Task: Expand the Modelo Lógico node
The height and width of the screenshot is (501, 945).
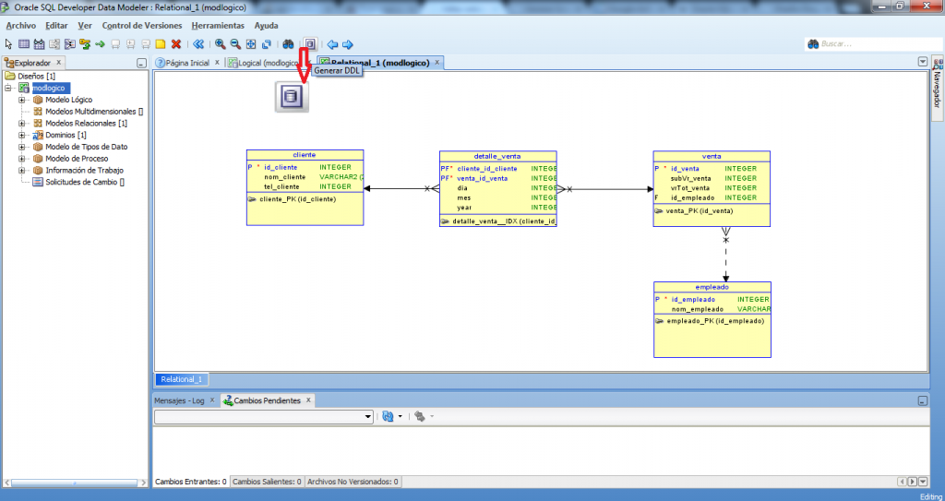Action: click(x=22, y=100)
